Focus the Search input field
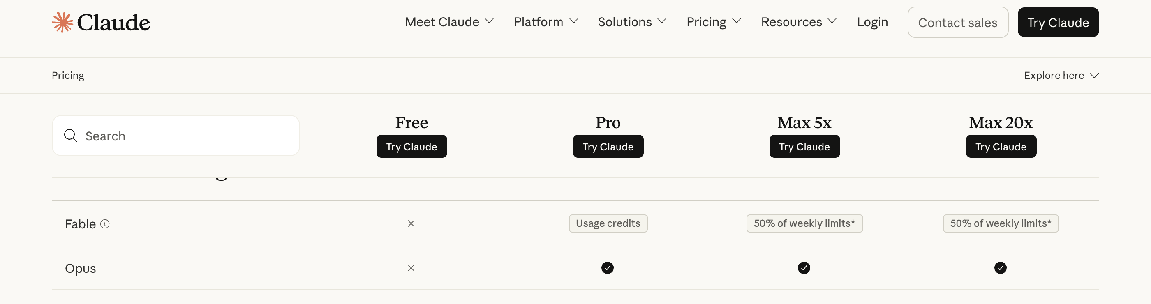The height and width of the screenshot is (304, 1151). click(x=176, y=136)
